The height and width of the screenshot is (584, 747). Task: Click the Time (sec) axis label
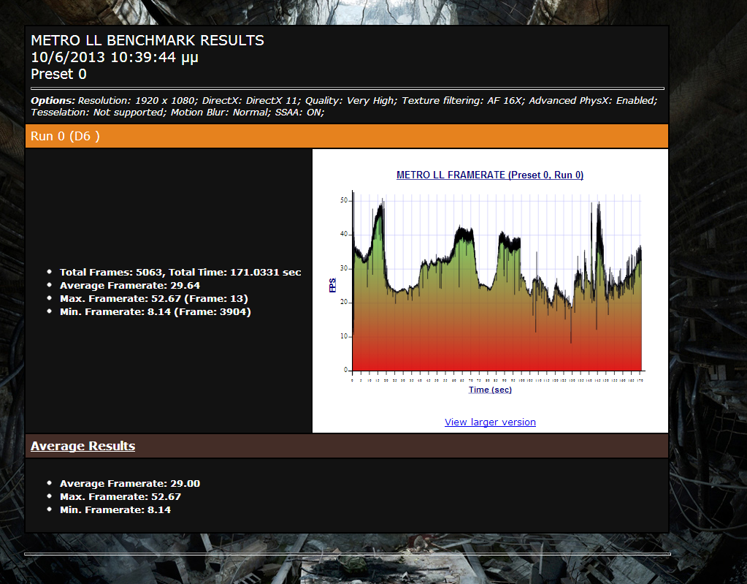490,390
